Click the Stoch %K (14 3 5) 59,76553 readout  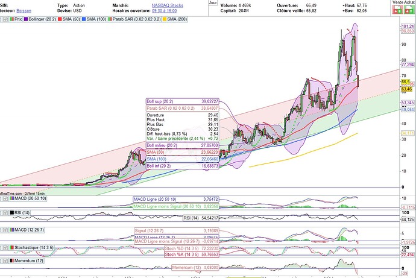(x=192, y=254)
